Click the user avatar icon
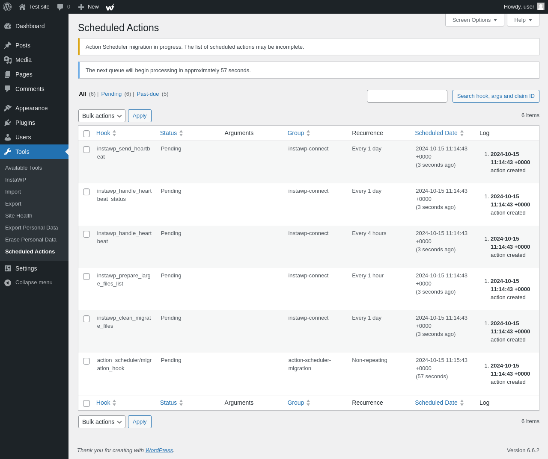This screenshot has height=459, width=548. click(541, 6)
